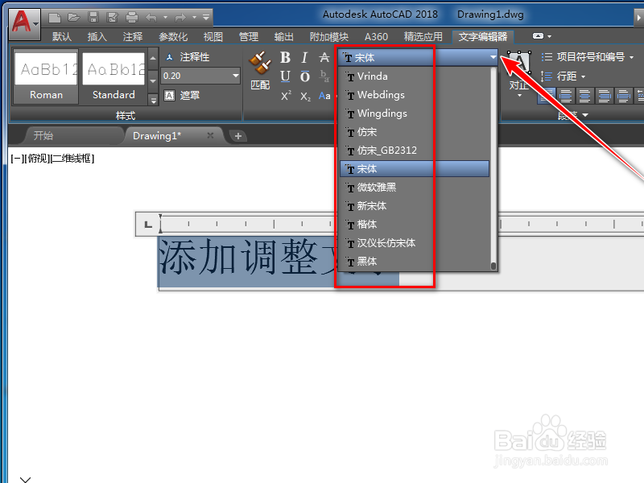Expand the text style gallery list
Screen dimensions: 644x483
point(153,100)
